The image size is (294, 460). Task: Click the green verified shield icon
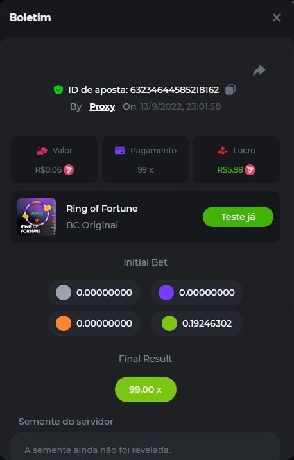point(58,90)
